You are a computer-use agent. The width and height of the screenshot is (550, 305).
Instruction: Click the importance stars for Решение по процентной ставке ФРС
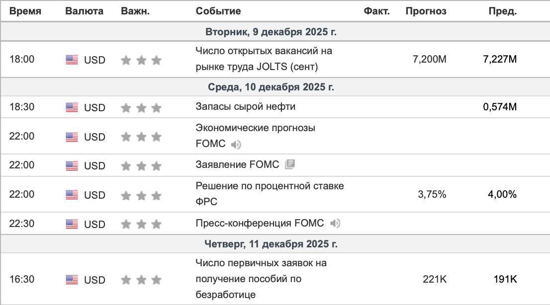tap(141, 195)
